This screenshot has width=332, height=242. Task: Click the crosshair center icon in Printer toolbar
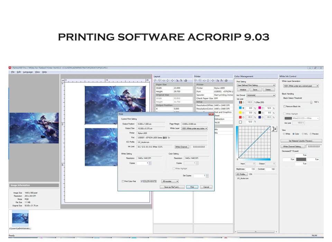213,81
